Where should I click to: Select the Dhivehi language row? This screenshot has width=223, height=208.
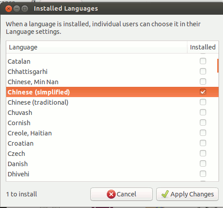coord(112,174)
